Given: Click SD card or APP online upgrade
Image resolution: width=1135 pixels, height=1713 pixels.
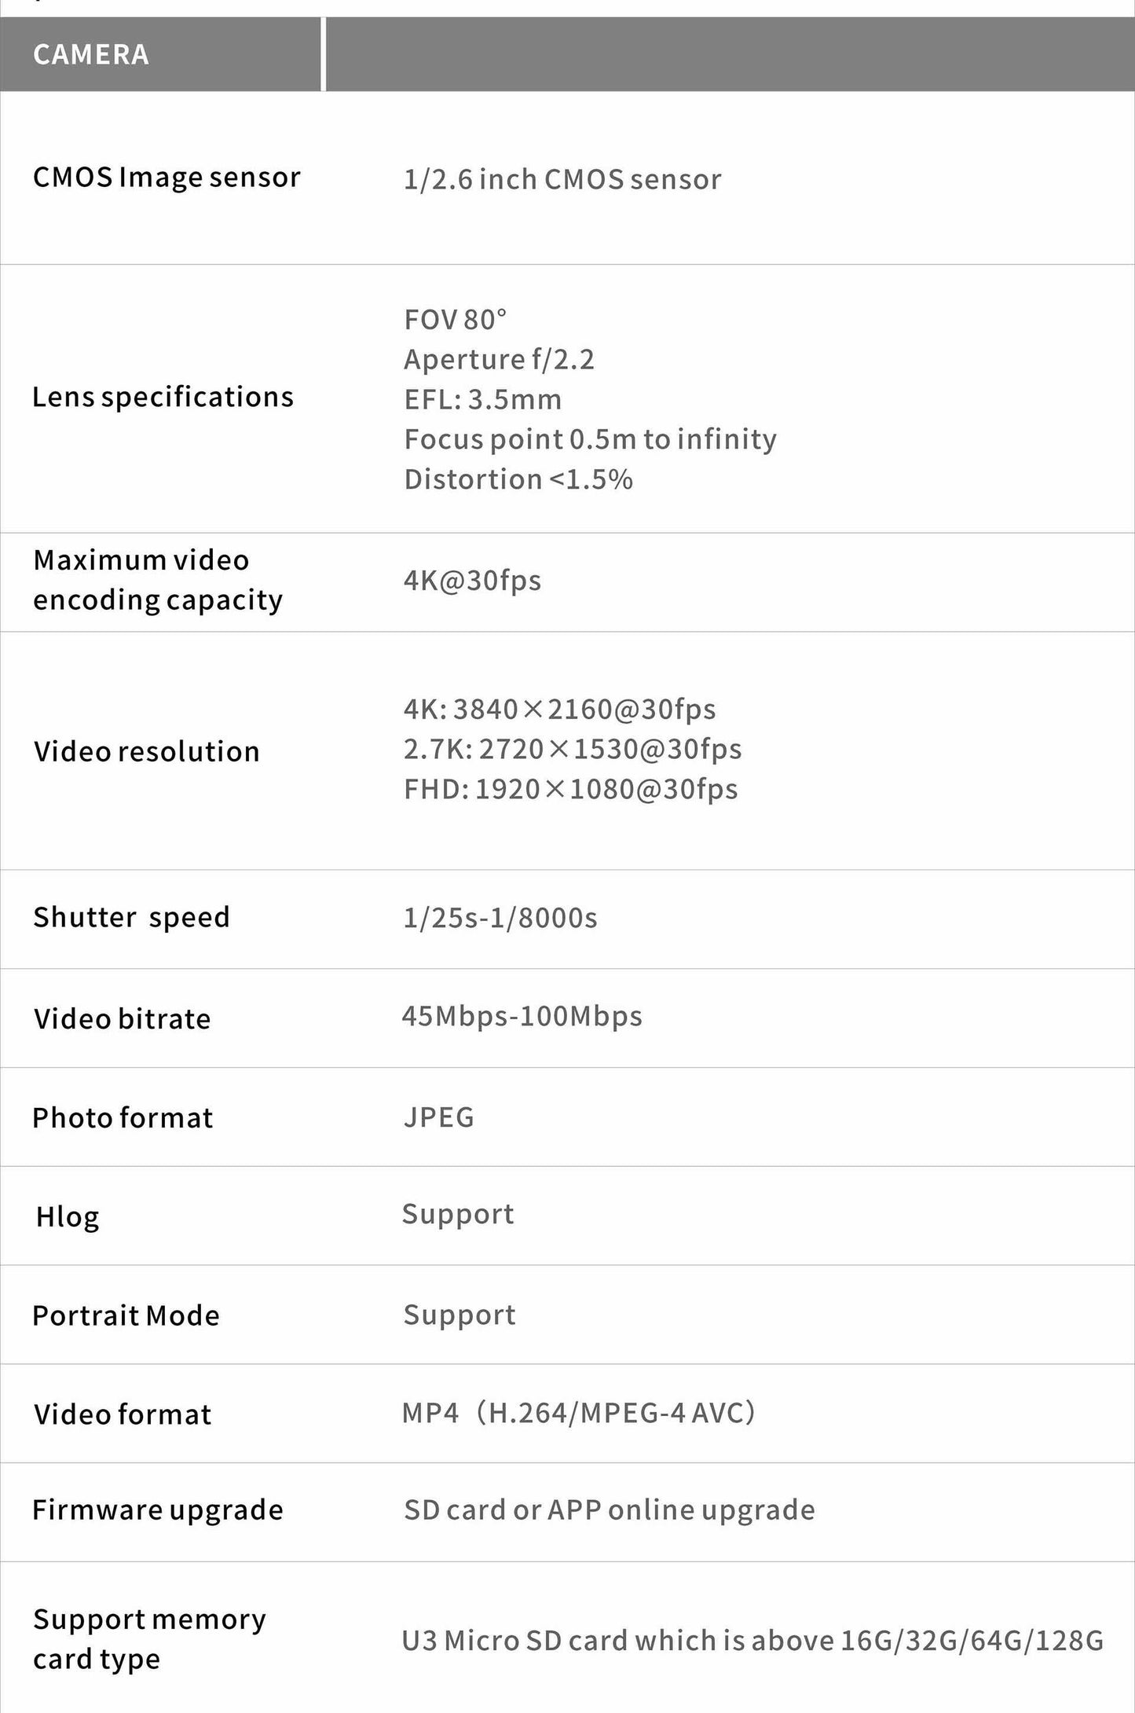Looking at the screenshot, I should 610,1510.
